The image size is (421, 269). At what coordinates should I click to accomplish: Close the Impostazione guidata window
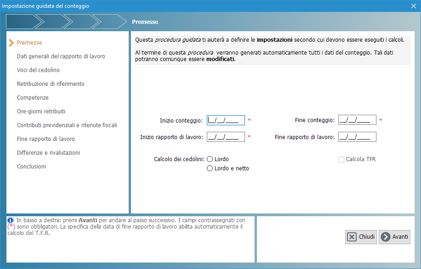(x=414, y=6)
